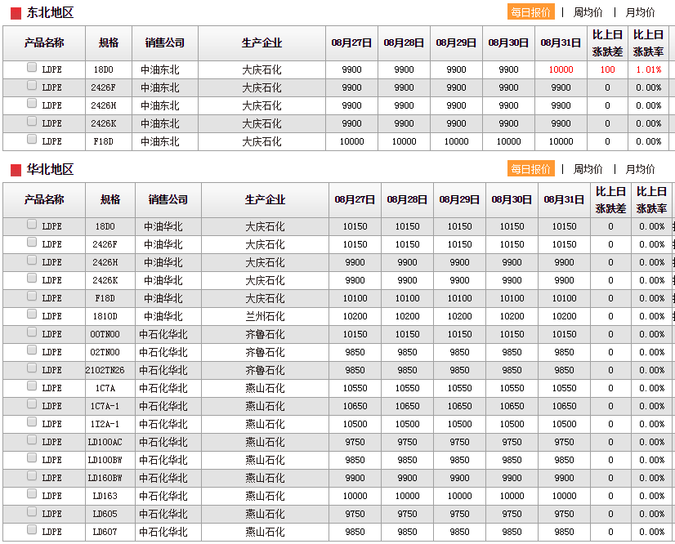Check the 1I2A-1 row checkbox
The image size is (675, 544).
[31, 422]
